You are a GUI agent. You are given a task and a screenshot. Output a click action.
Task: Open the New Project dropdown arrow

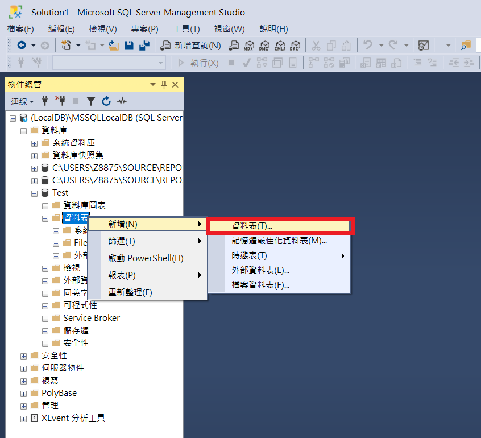coord(78,46)
